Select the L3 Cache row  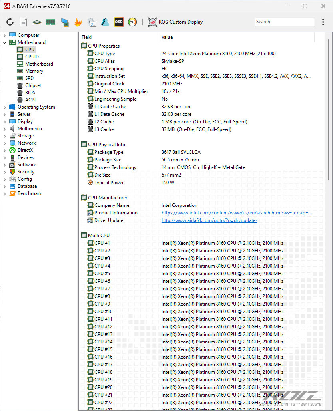click(x=201, y=129)
